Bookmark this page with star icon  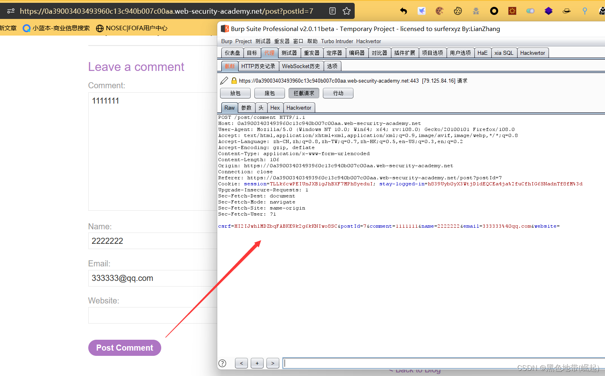(347, 11)
